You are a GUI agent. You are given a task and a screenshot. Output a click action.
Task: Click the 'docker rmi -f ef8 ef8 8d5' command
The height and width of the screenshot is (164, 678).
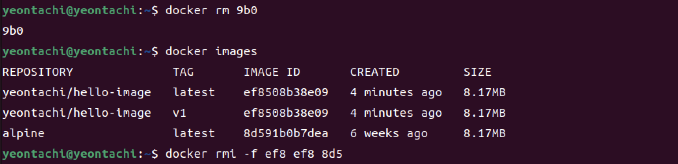point(254,154)
